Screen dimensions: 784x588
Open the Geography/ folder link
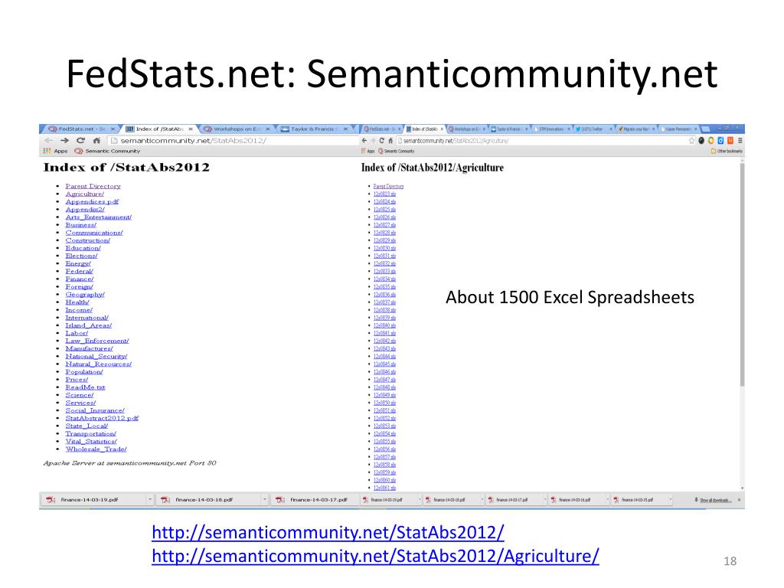(x=85, y=295)
